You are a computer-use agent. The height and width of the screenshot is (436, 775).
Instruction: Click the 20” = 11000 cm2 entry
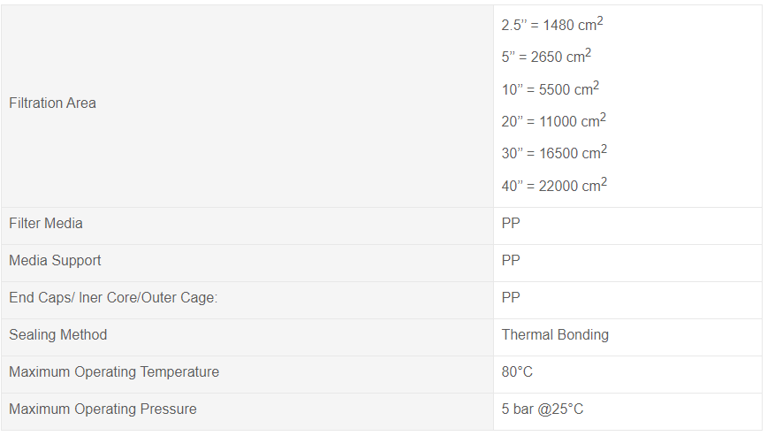553,120
